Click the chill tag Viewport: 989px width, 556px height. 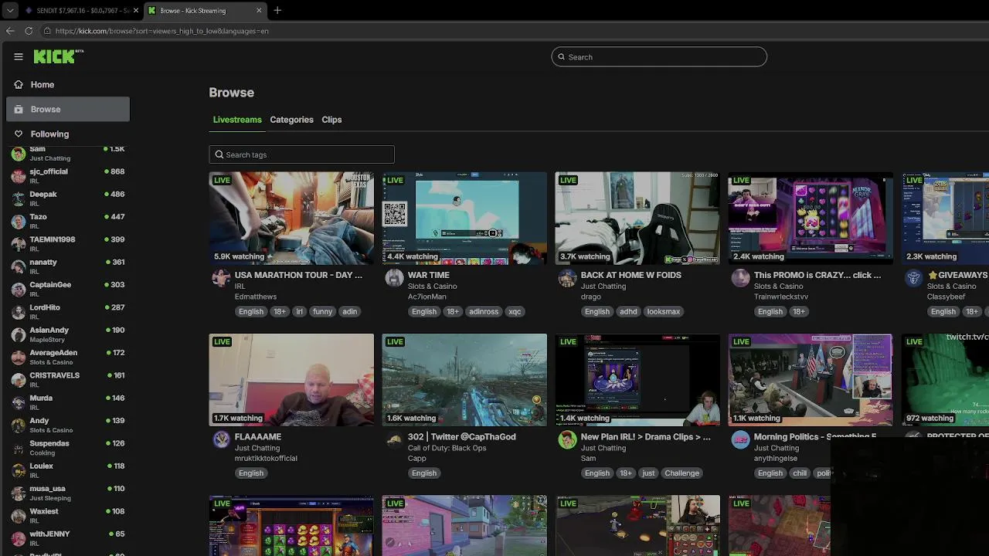tap(799, 473)
